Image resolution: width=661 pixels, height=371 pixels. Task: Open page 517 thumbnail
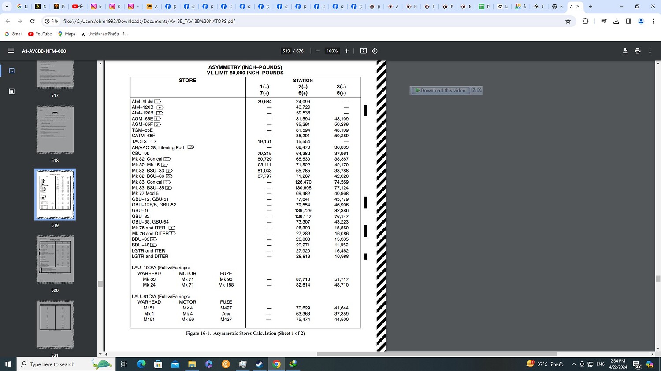point(55,74)
